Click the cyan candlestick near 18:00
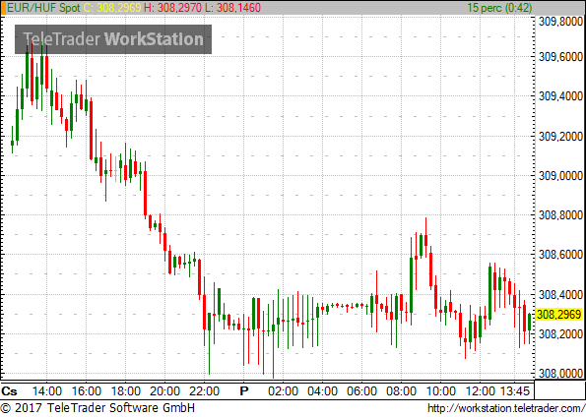586x417 pixels. click(x=115, y=169)
